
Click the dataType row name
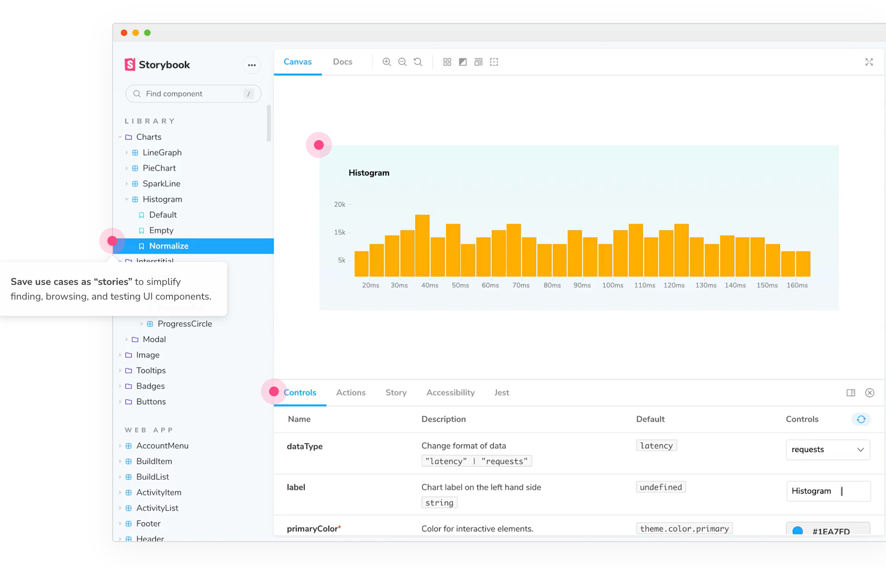click(x=305, y=446)
